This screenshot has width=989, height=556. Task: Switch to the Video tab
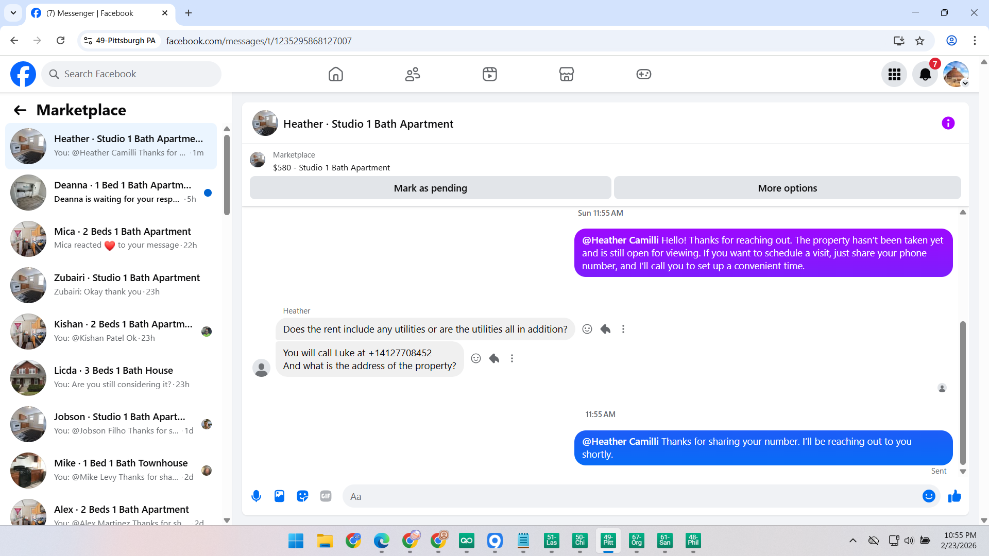pos(489,75)
